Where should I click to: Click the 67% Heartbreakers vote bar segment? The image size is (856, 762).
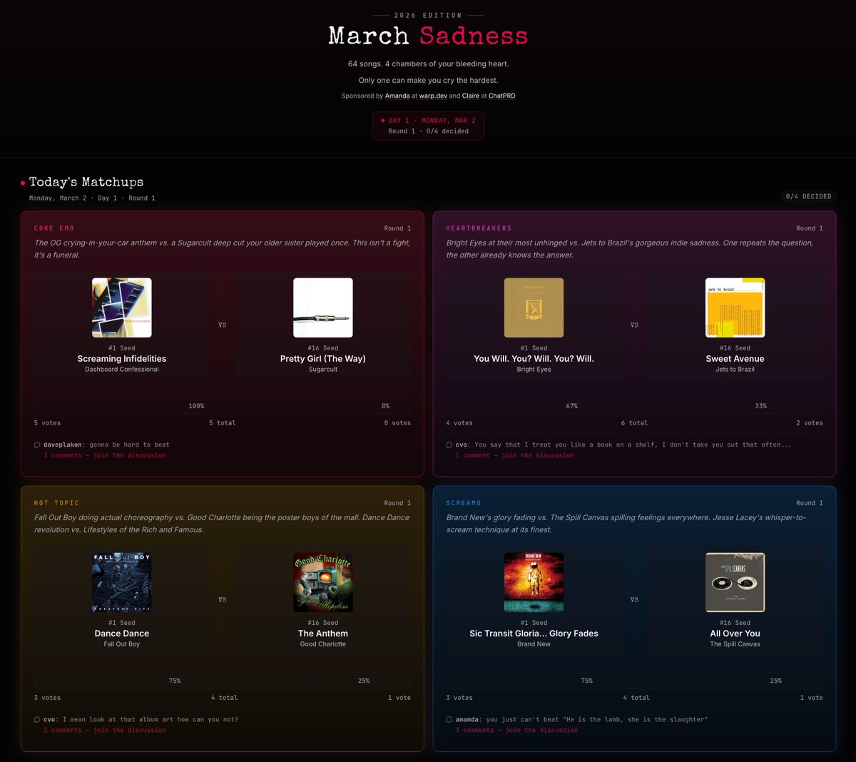572,406
